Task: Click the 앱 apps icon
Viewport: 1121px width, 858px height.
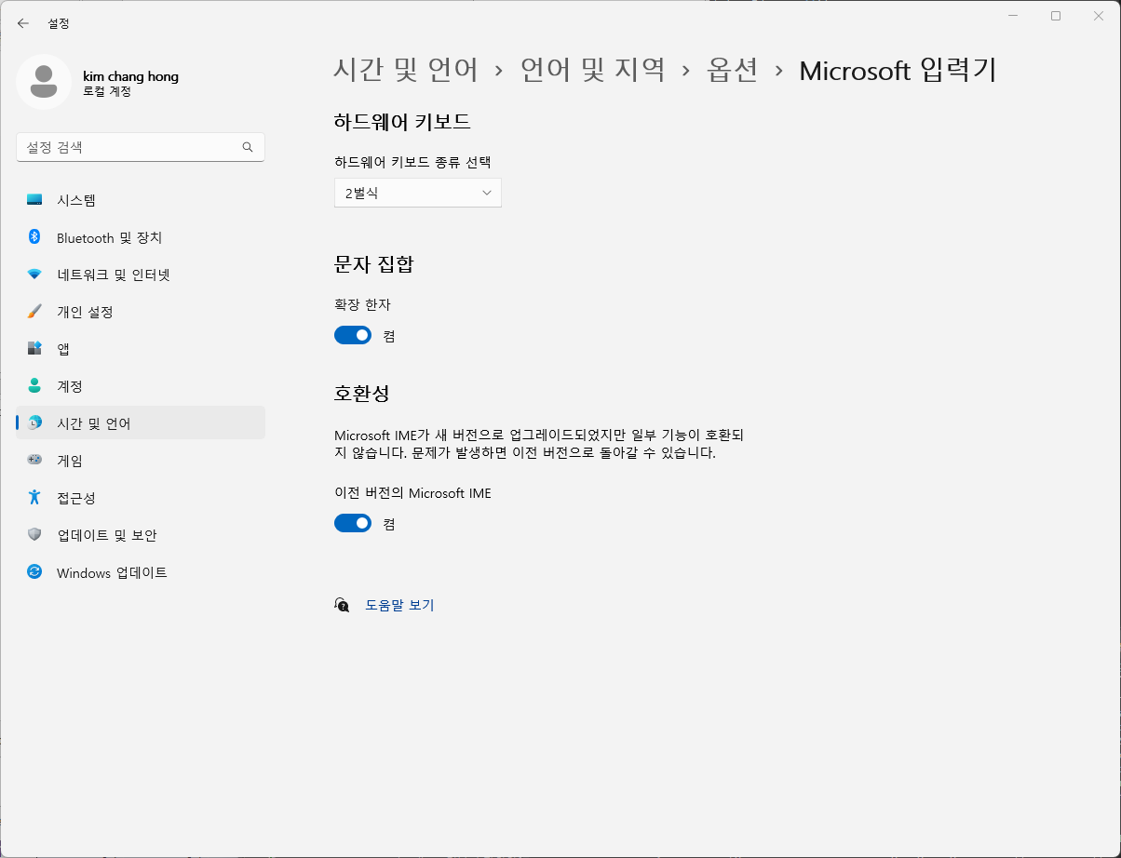Action: tap(34, 349)
